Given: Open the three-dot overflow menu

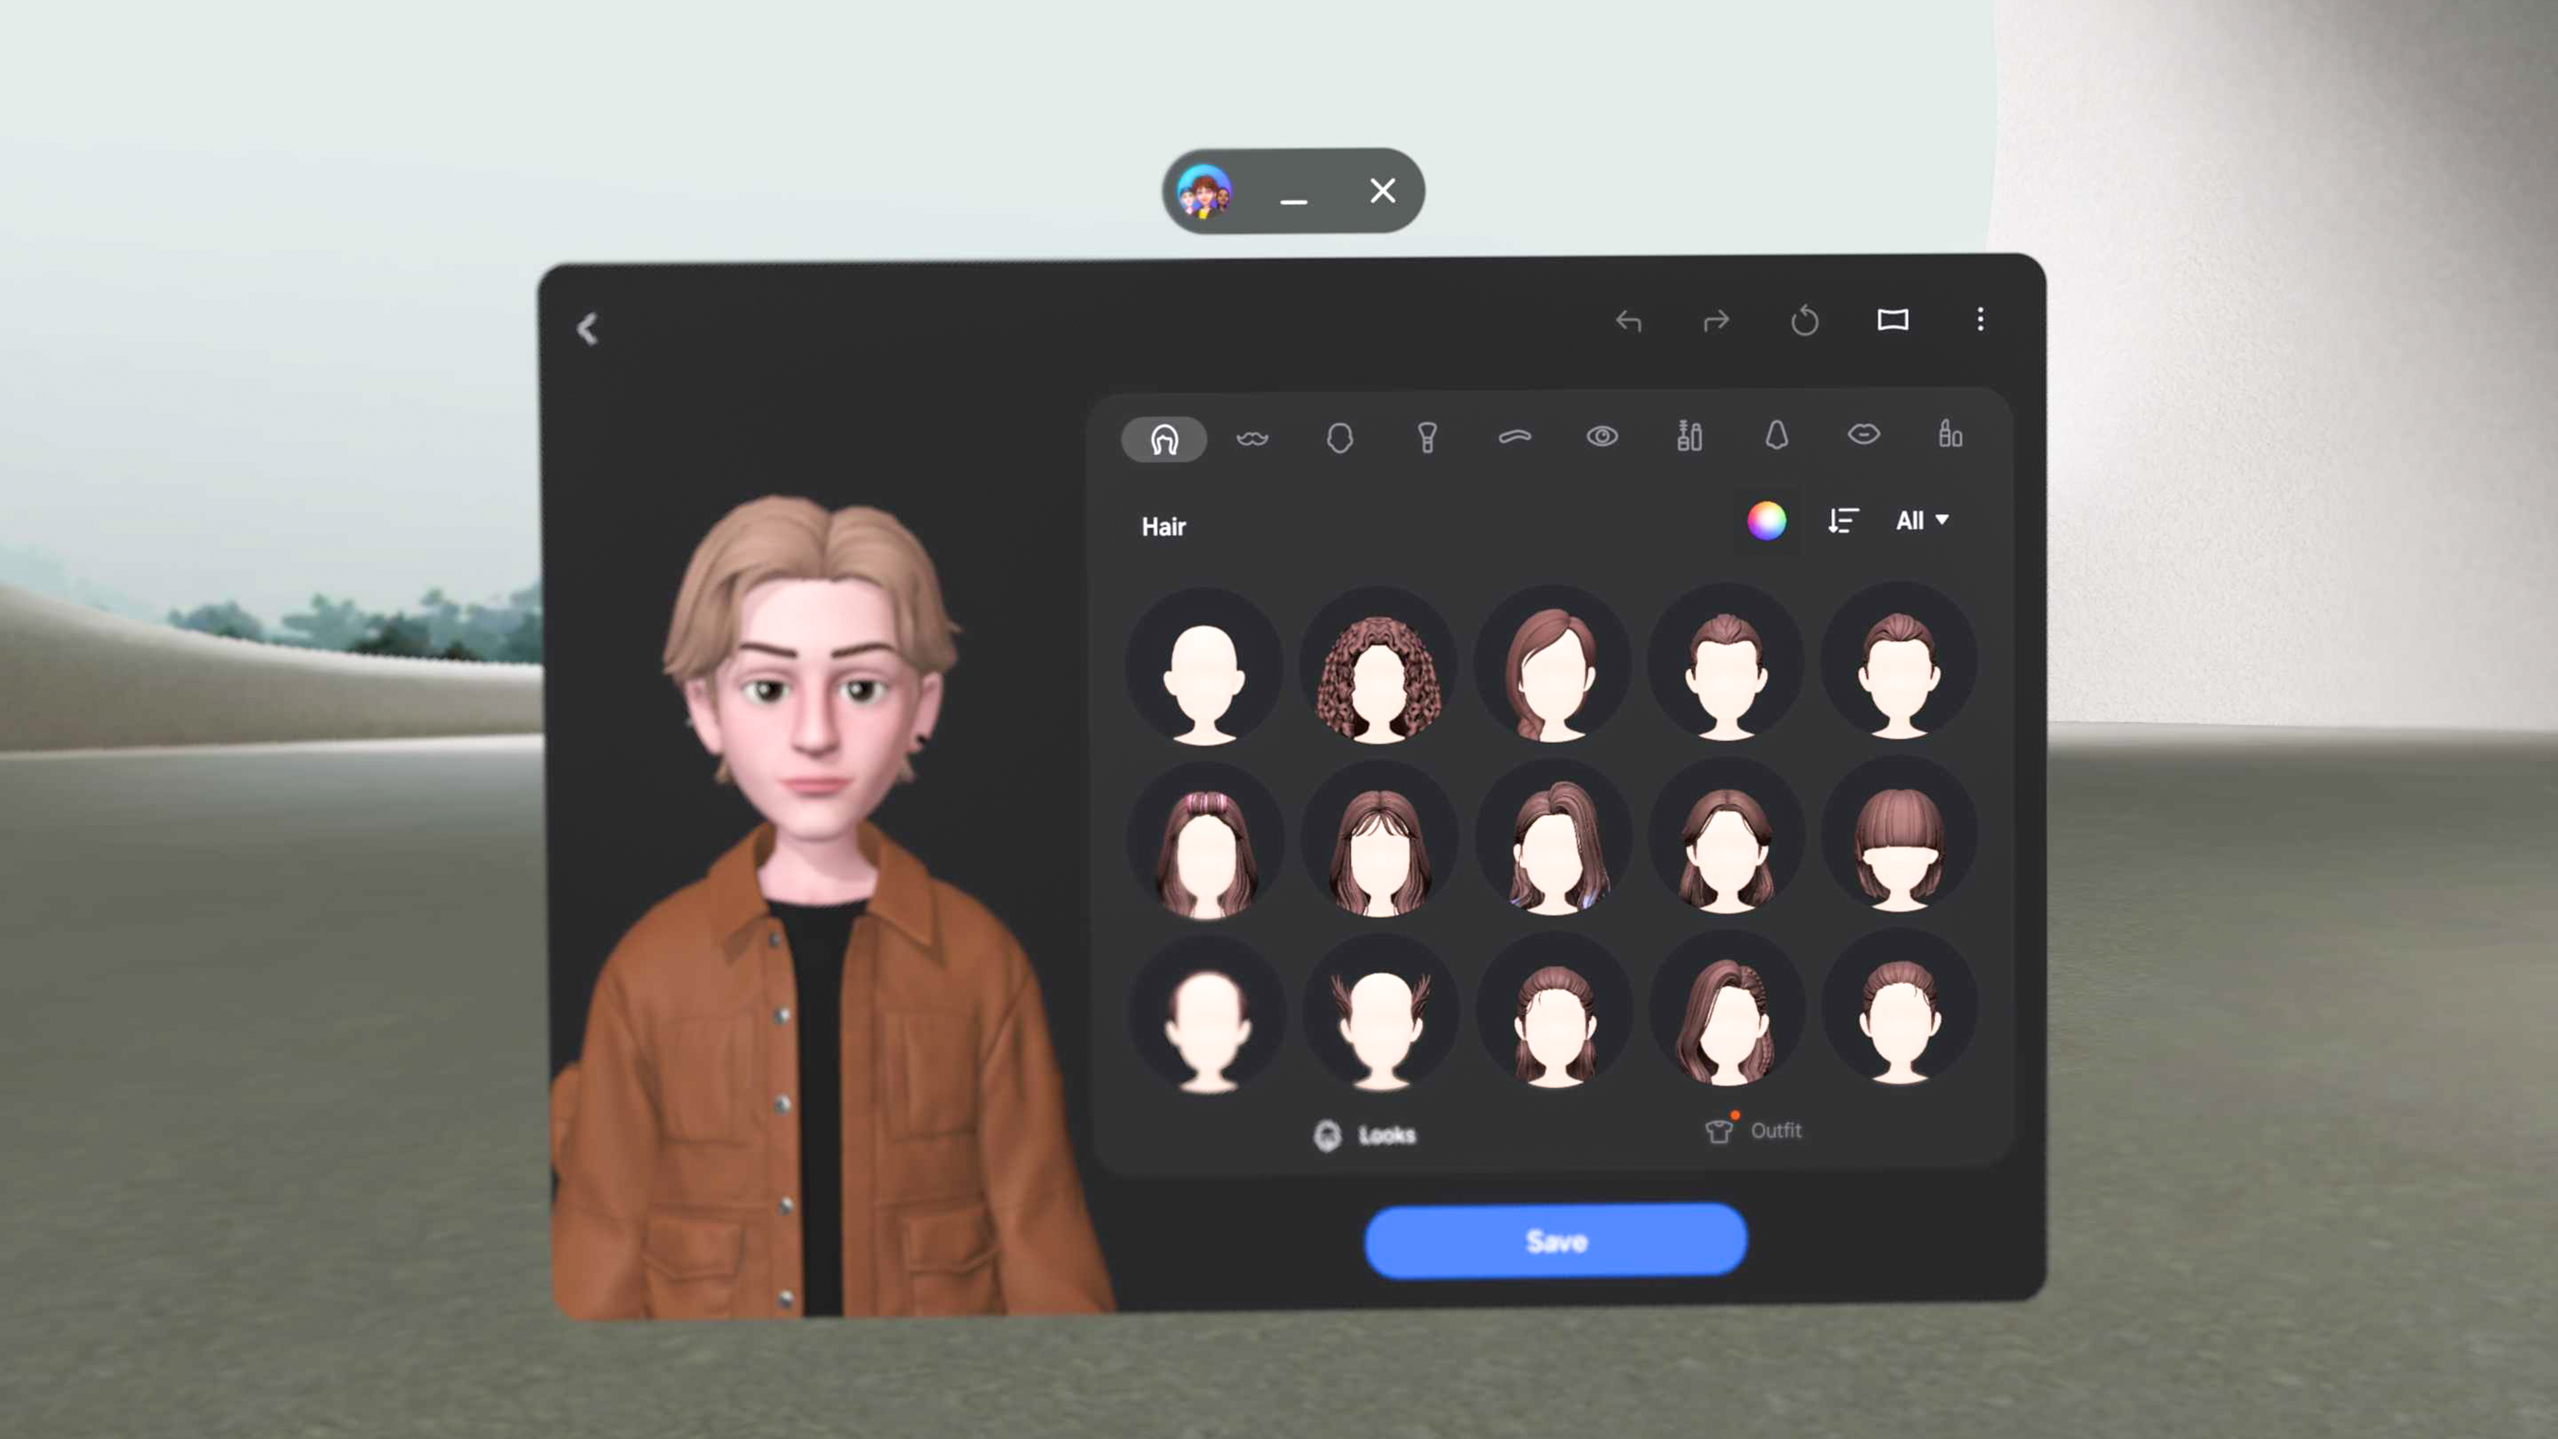Looking at the screenshot, I should pos(1981,320).
